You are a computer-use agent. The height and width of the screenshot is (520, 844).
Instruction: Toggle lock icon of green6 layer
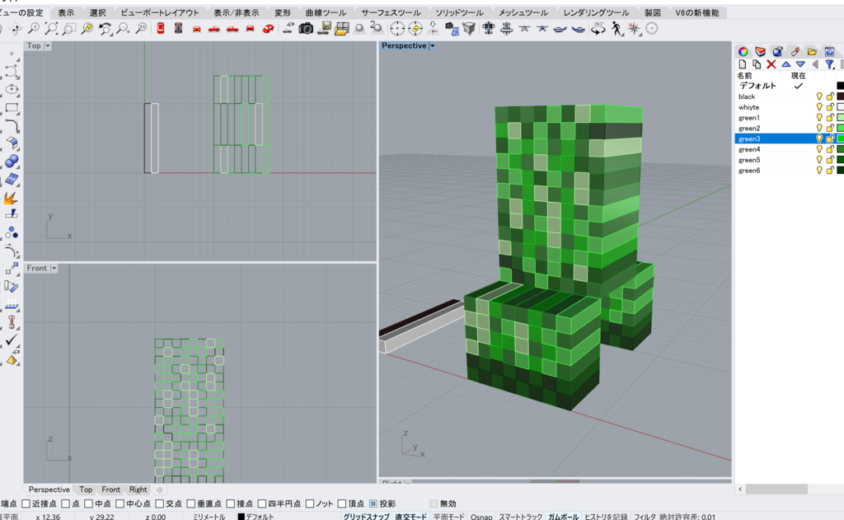(830, 170)
